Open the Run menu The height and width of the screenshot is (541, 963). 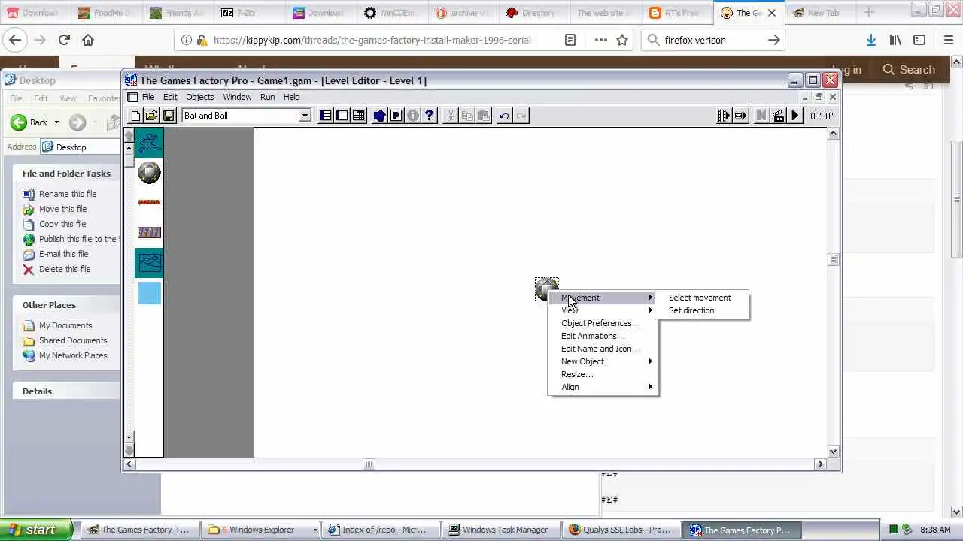267,97
